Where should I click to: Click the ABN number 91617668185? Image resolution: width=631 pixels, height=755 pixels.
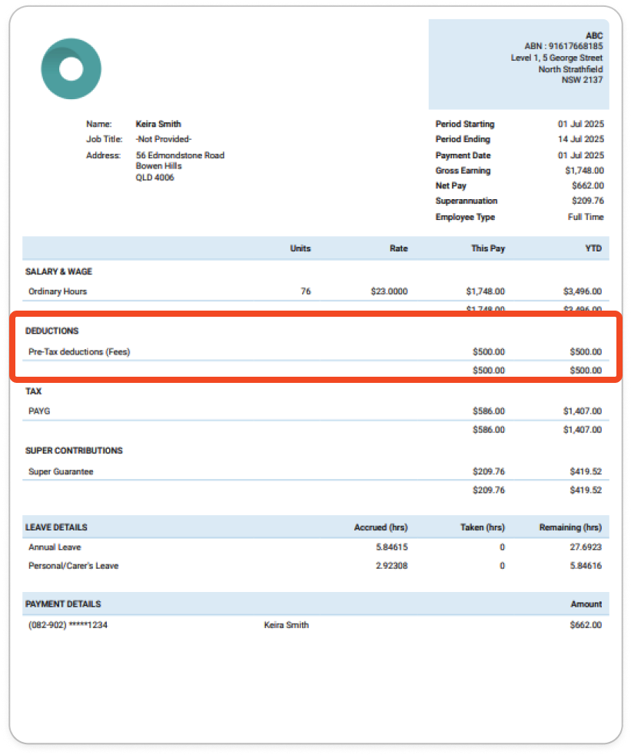(560, 45)
